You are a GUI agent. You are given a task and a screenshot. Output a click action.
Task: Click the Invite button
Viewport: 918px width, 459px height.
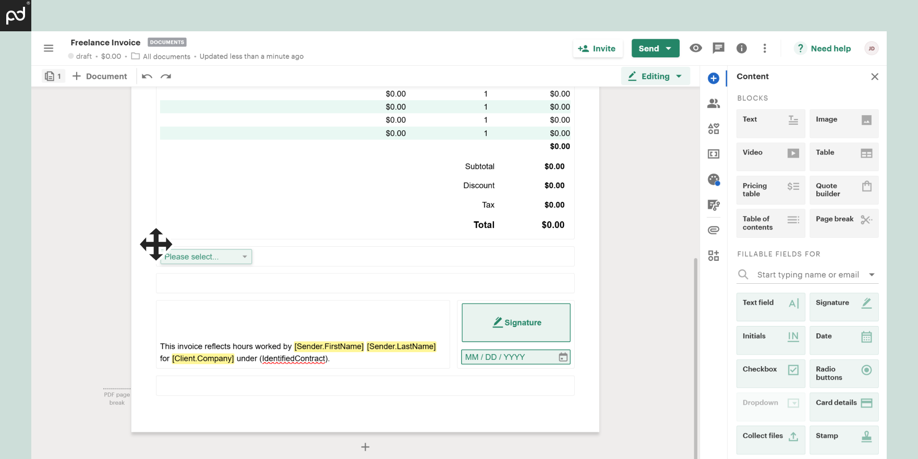(x=598, y=48)
